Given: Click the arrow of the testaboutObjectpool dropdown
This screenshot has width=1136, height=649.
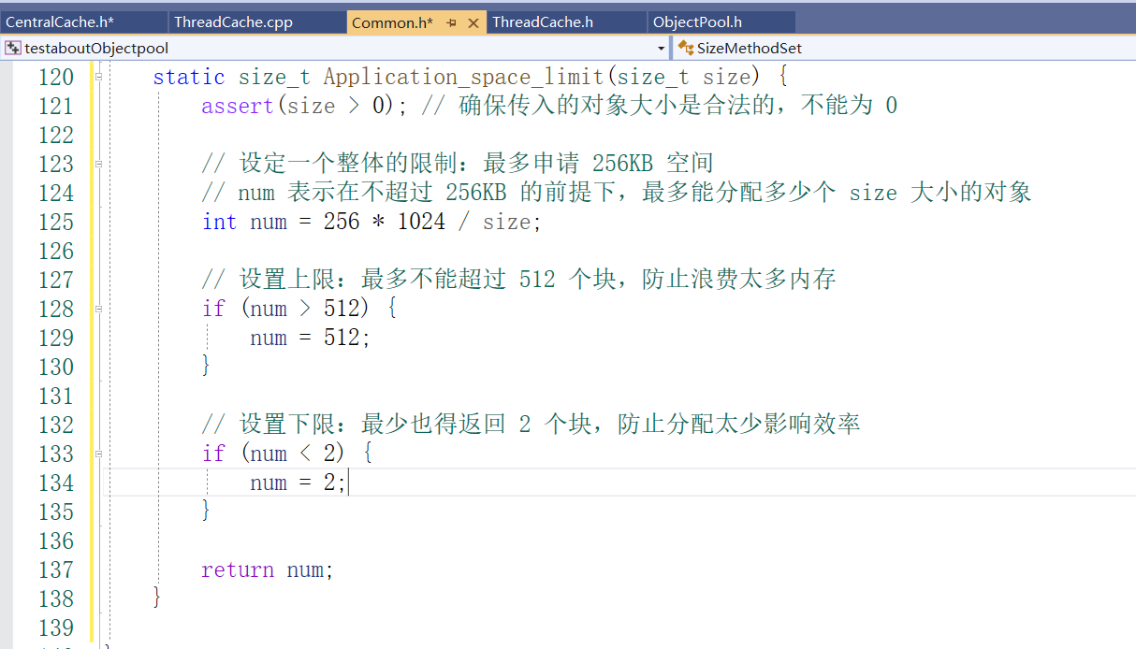Looking at the screenshot, I should 661,48.
